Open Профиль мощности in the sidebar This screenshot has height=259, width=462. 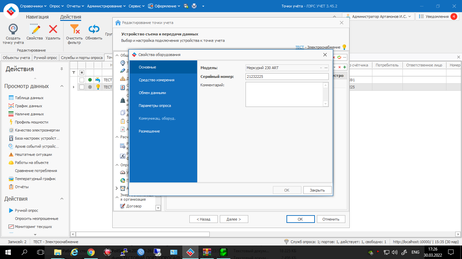click(x=31, y=122)
